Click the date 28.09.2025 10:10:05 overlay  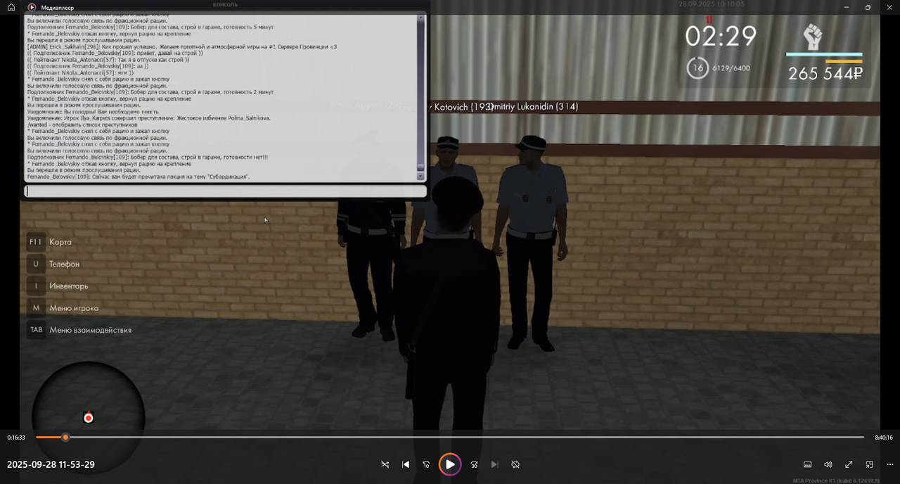click(711, 4)
